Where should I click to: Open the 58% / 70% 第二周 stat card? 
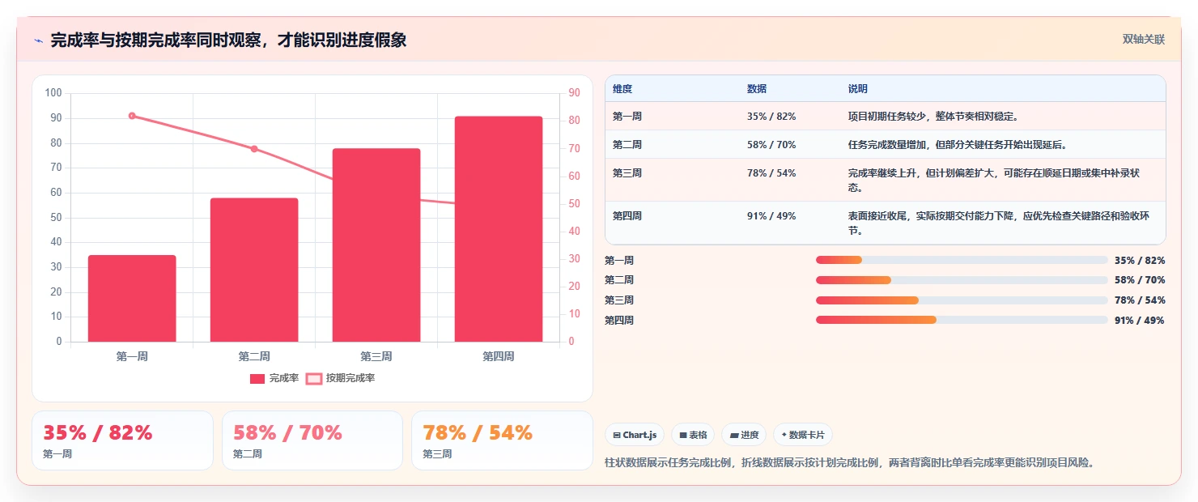312,440
